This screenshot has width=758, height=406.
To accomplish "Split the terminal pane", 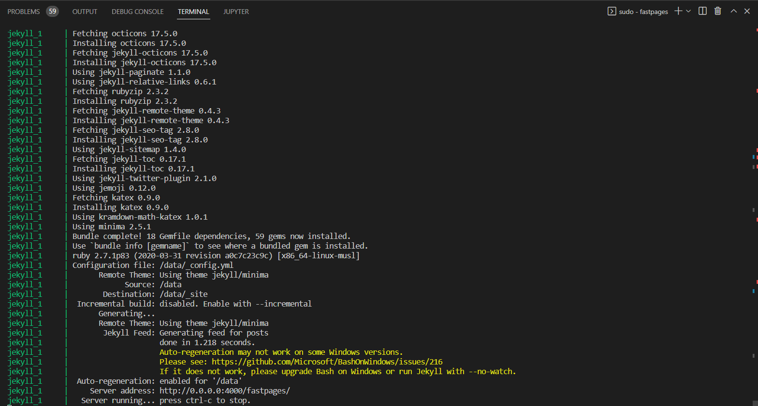I will [702, 11].
